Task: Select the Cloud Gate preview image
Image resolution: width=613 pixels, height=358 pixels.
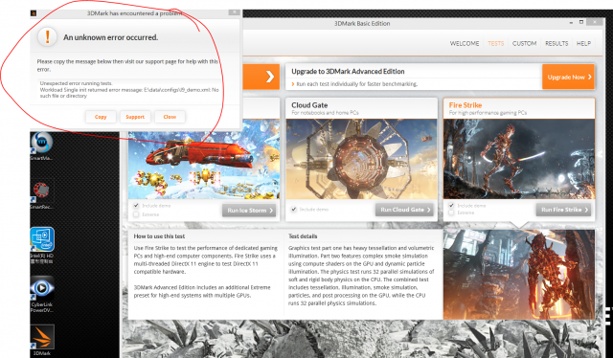Action: [x=362, y=159]
